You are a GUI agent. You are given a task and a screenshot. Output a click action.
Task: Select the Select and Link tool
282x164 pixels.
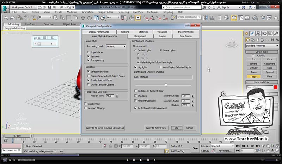[x=20, y=18]
